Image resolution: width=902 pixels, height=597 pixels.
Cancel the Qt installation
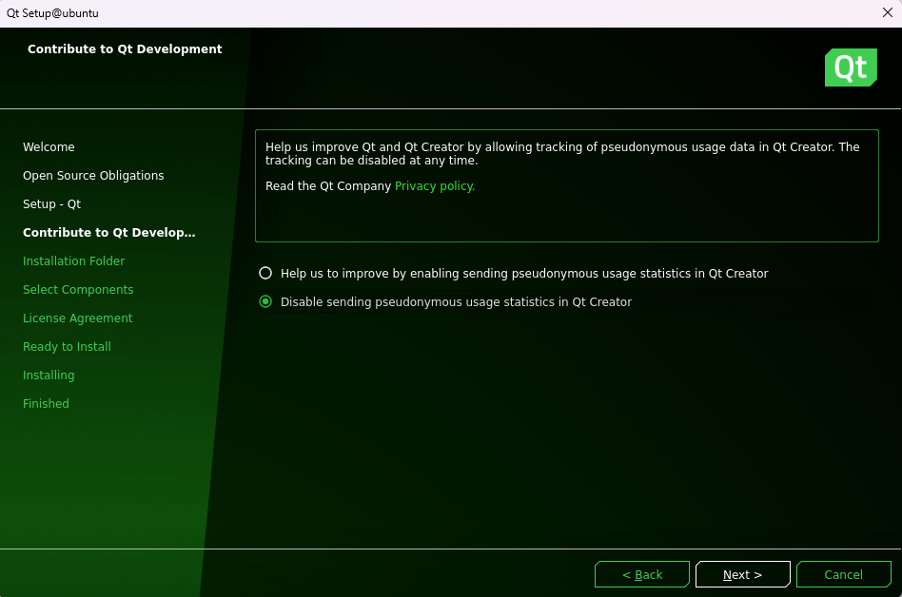pyautogui.click(x=843, y=574)
